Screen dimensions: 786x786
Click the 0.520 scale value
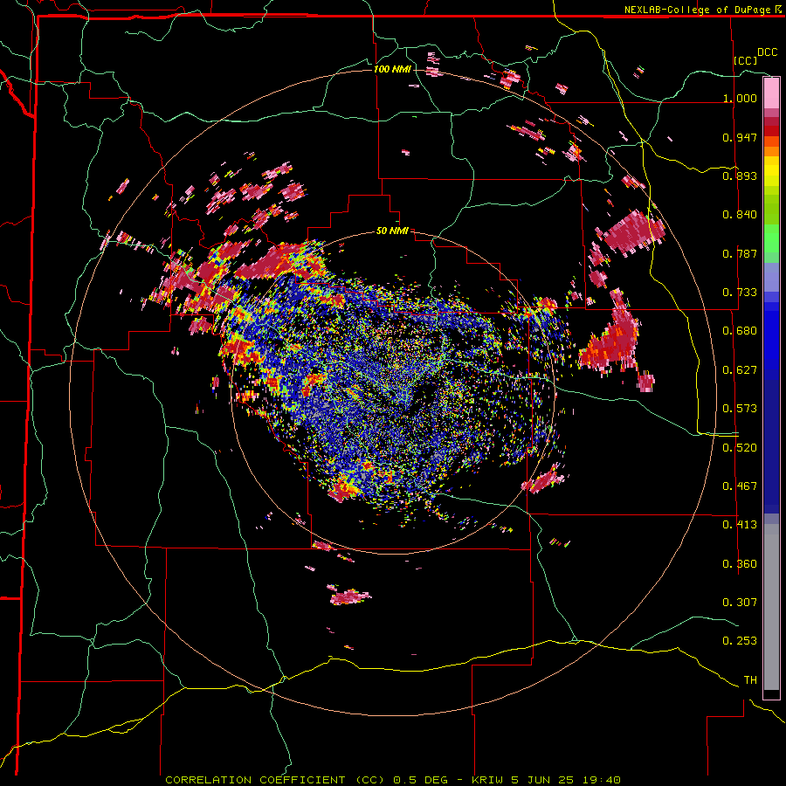740,448
